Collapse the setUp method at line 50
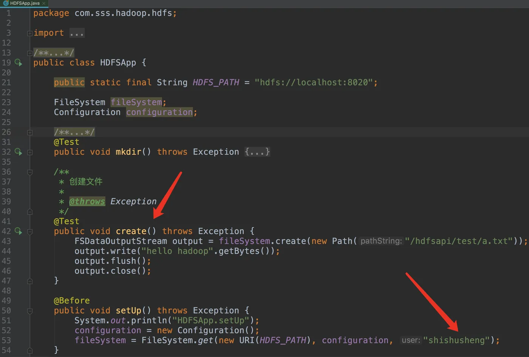Viewport: 529px width, 357px height. tap(30, 311)
